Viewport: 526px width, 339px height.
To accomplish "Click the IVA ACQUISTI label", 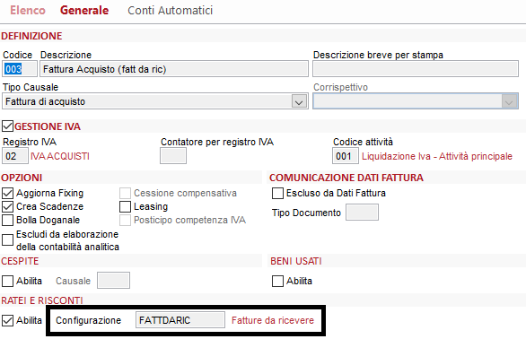I will (60, 156).
